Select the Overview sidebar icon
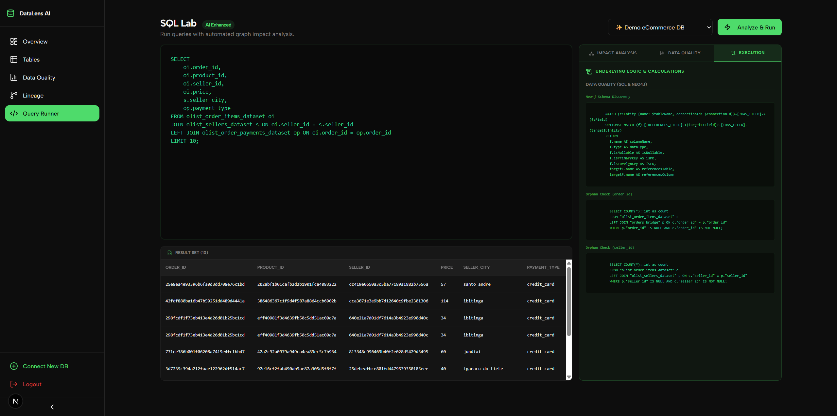 coord(13,41)
